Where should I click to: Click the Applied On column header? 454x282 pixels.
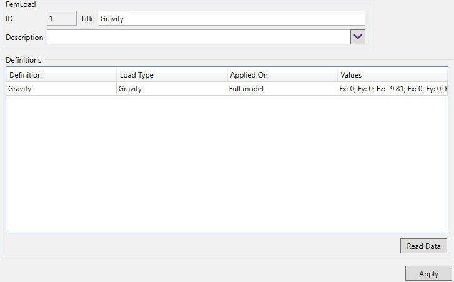282,75
